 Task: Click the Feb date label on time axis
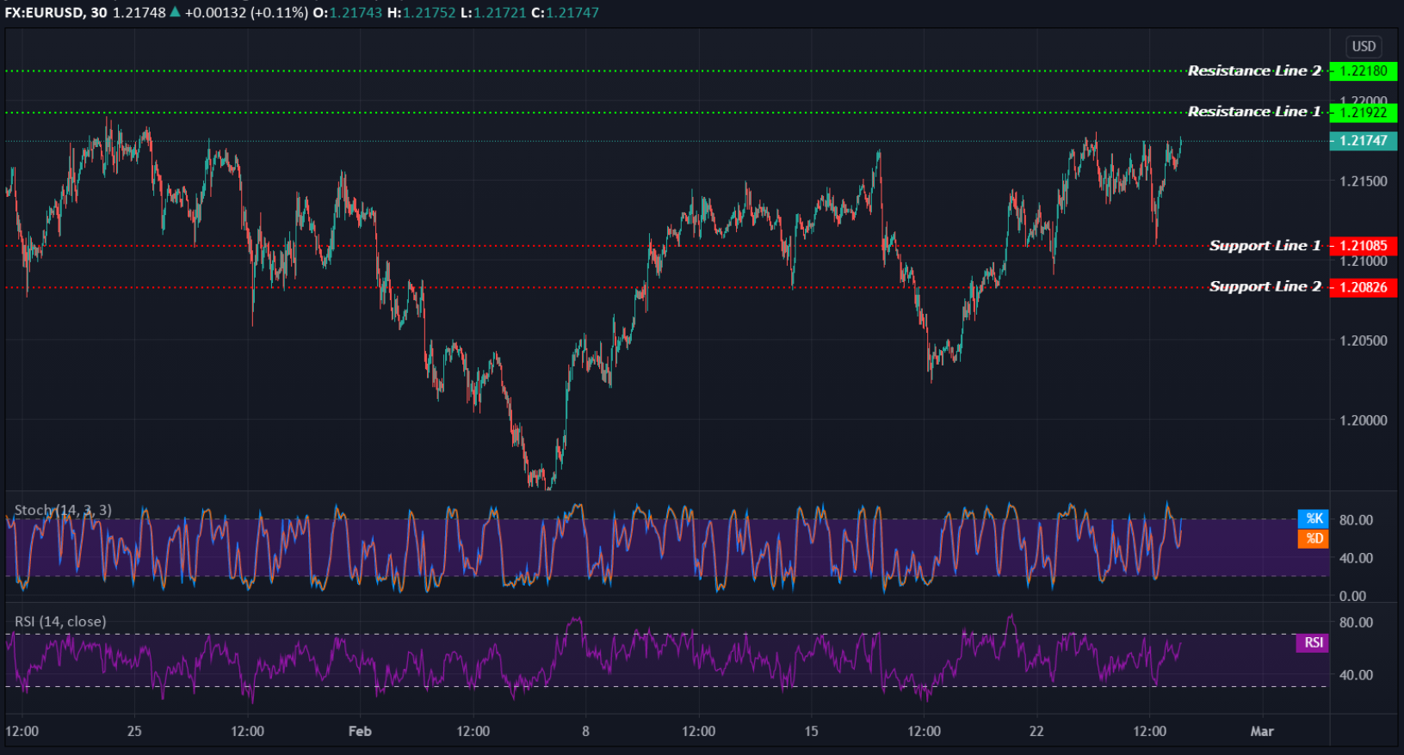coord(360,731)
